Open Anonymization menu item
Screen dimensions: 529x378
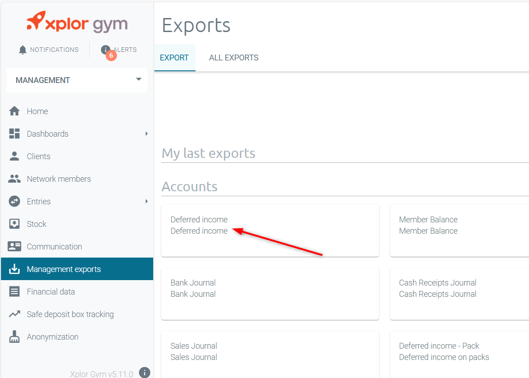coord(77,337)
